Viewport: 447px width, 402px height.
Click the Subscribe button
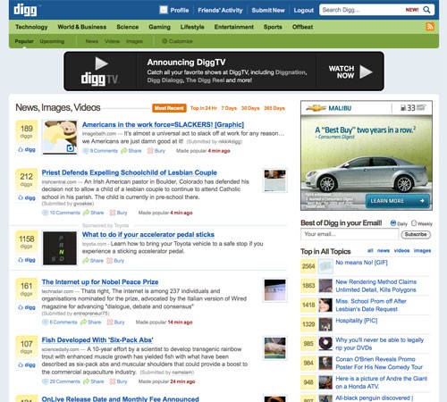point(416,234)
